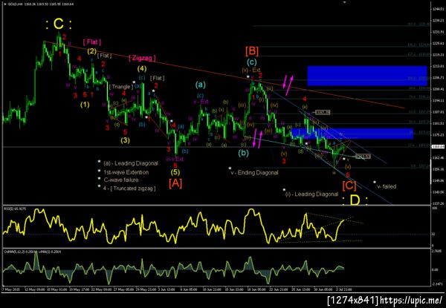Click the 1225.61 price axis value

point(439,44)
